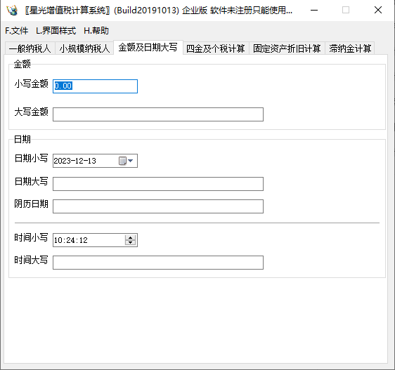Open the 滞纳金计算 tab
The width and height of the screenshot is (395, 370).
(x=350, y=48)
